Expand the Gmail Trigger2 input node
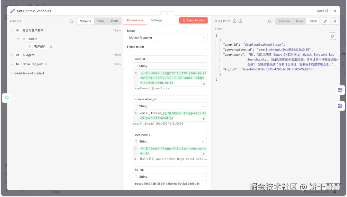 point(11,64)
